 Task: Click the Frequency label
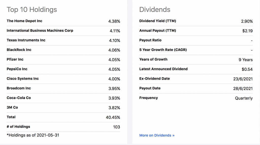[149, 98]
